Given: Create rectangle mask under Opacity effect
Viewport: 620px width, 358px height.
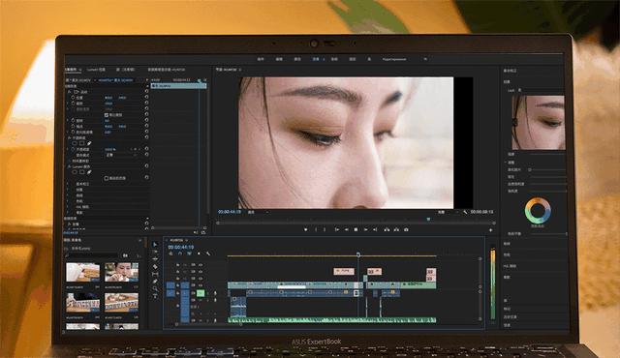Looking at the screenshot, I should pos(81,143).
